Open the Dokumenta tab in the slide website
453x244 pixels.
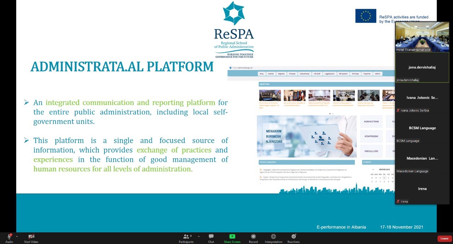click(x=304, y=74)
